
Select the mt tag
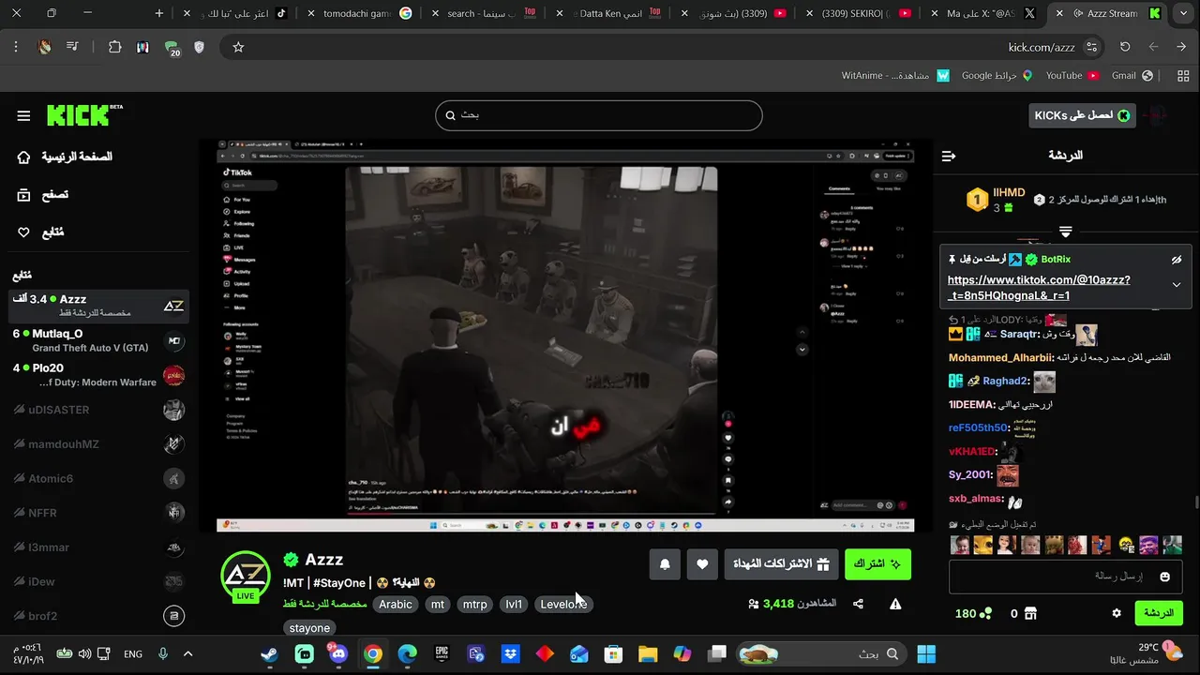pyautogui.click(x=438, y=605)
